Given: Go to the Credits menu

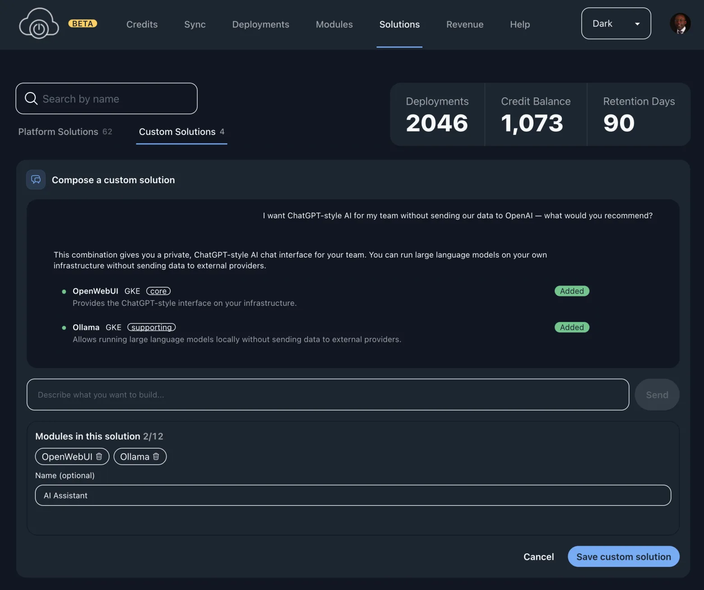Looking at the screenshot, I should pos(142,24).
